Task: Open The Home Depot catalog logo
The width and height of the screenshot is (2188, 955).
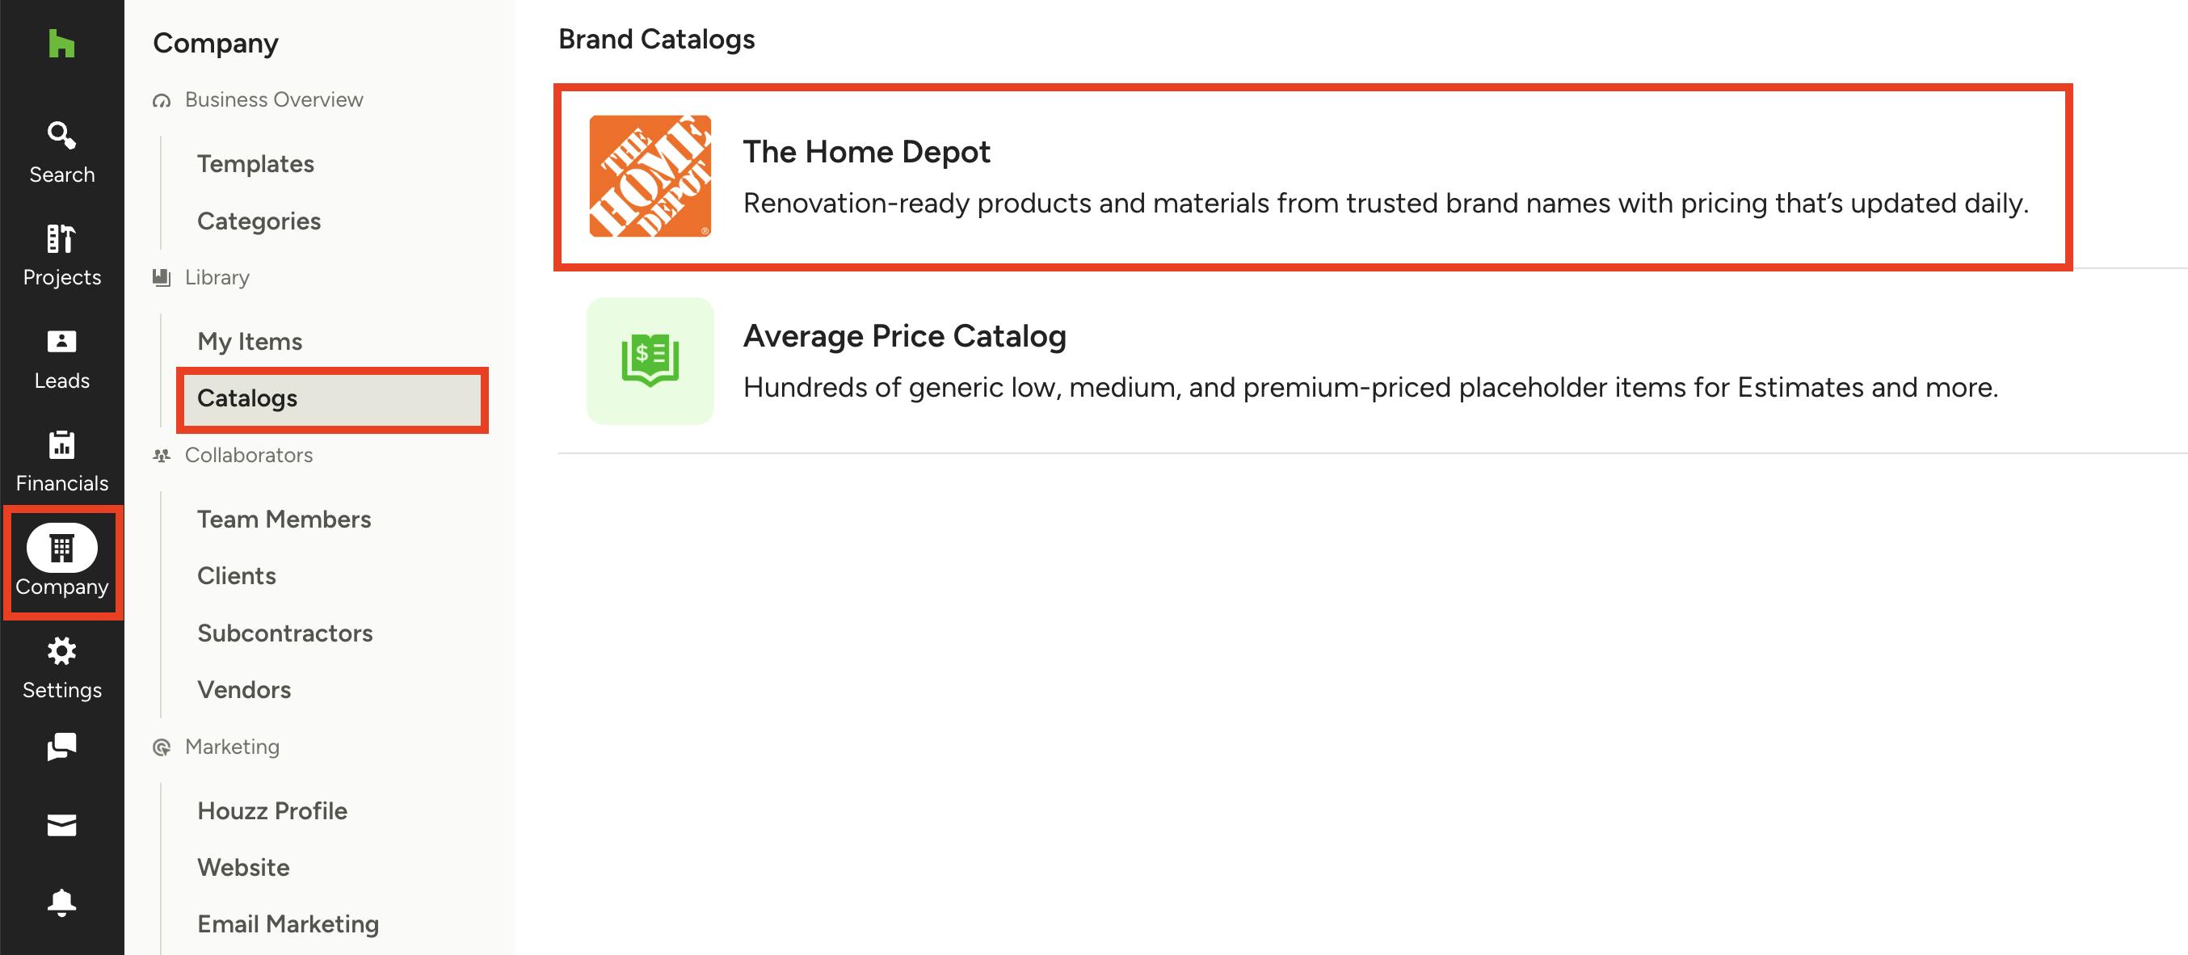Action: pos(650,176)
